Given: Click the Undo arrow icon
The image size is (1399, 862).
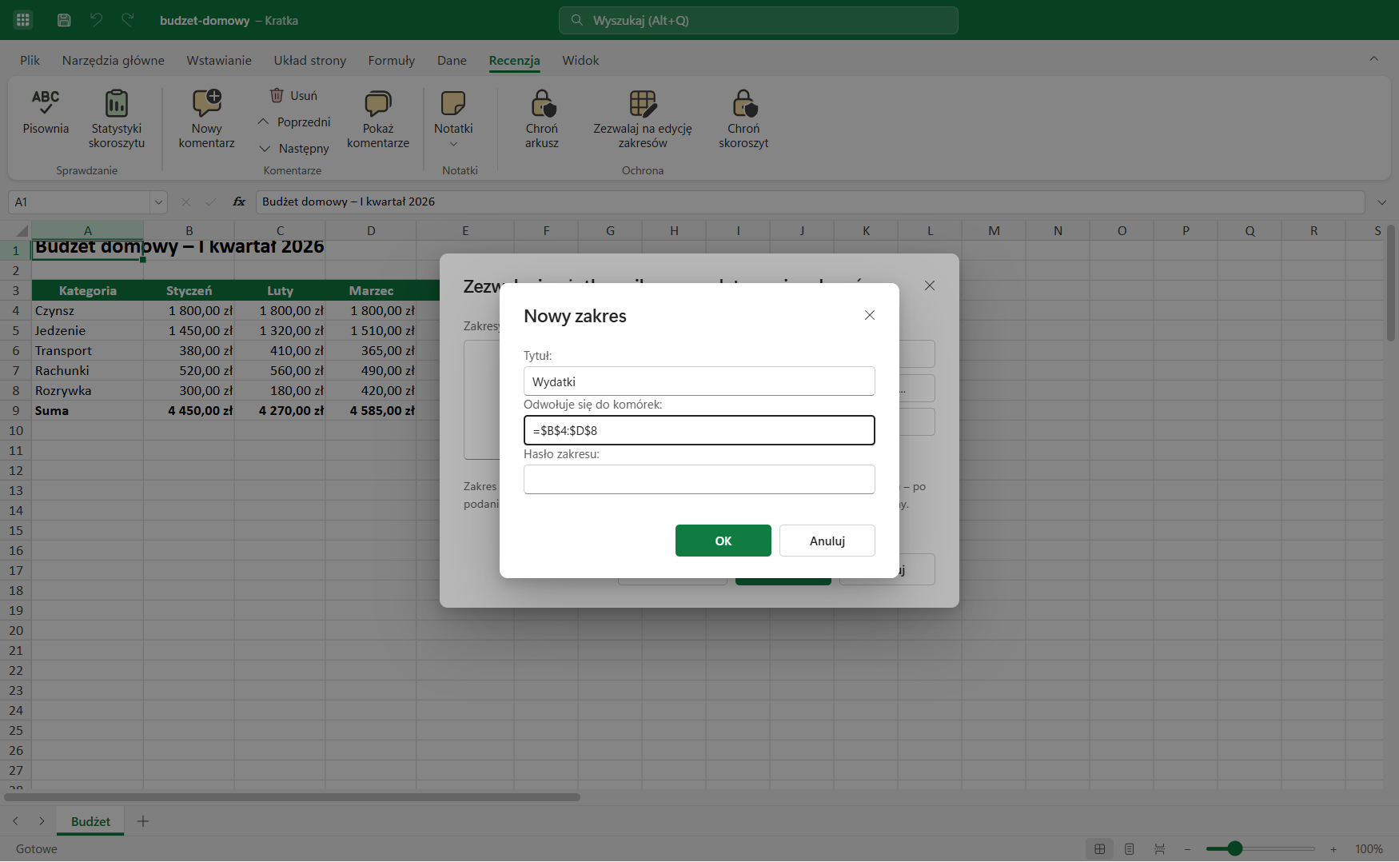Looking at the screenshot, I should [96, 20].
